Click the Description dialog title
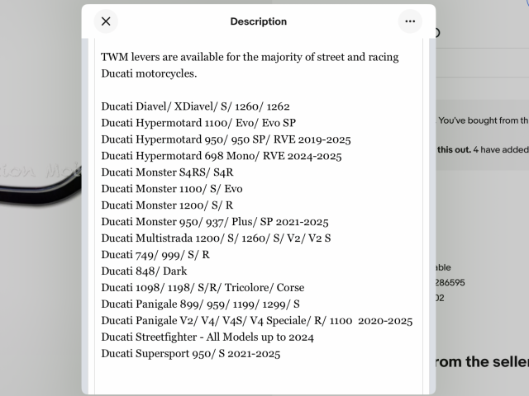The image size is (529, 396). [x=259, y=21]
